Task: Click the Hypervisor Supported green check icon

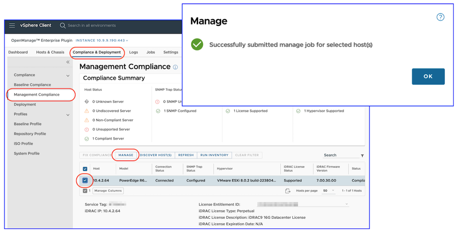Action: (298, 111)
